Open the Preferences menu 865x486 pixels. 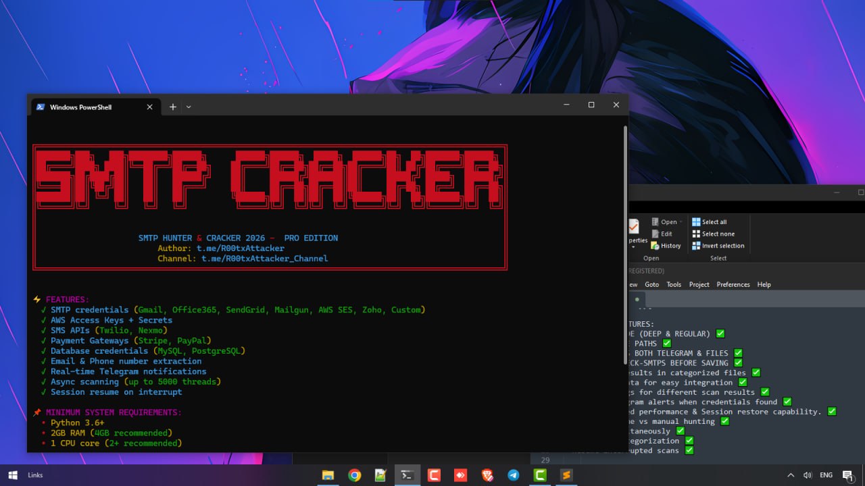(x=733, y=285)
